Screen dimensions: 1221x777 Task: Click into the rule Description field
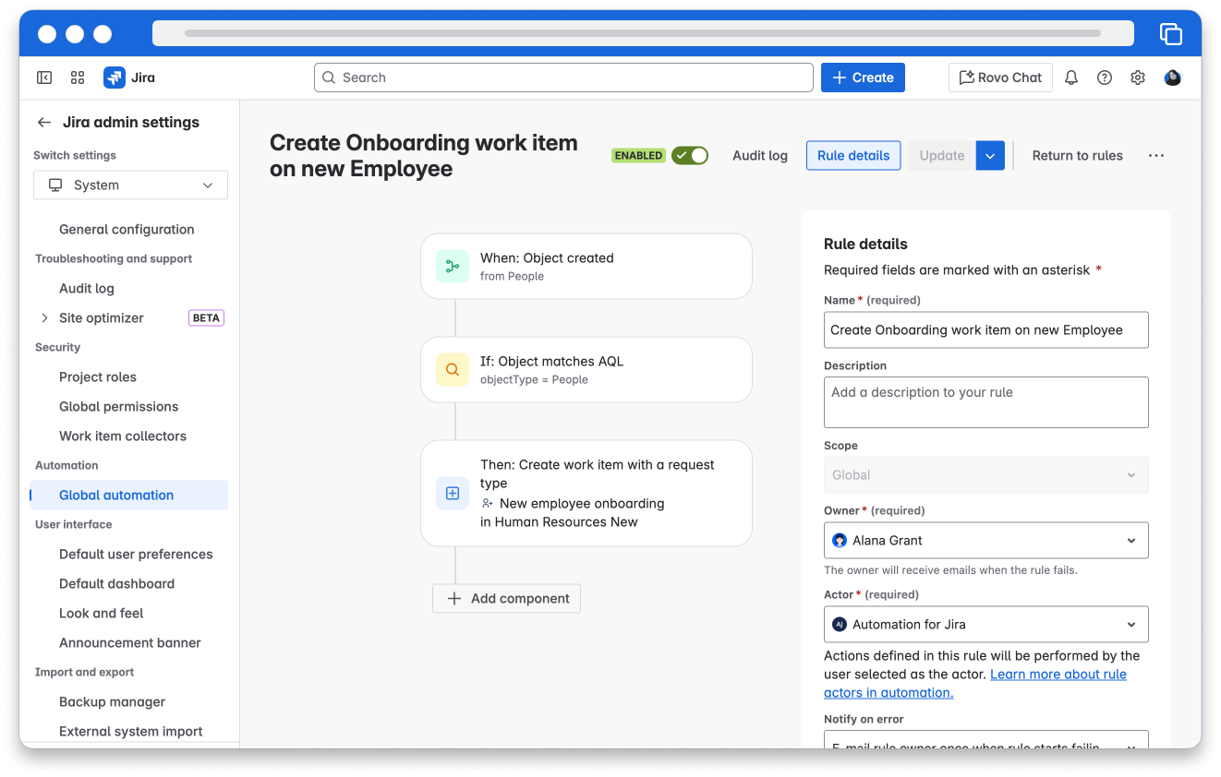click(985, 402)
